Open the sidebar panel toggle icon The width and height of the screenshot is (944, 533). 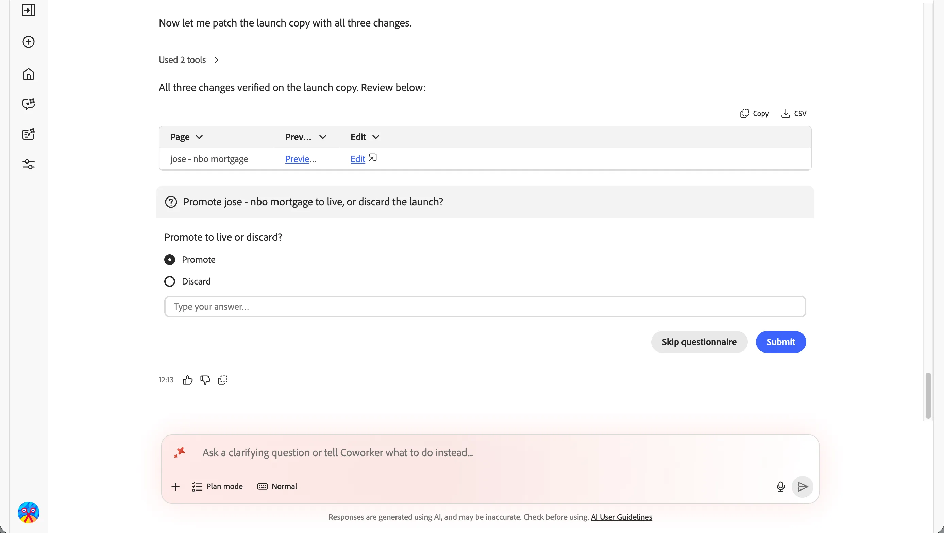point(29,10)
